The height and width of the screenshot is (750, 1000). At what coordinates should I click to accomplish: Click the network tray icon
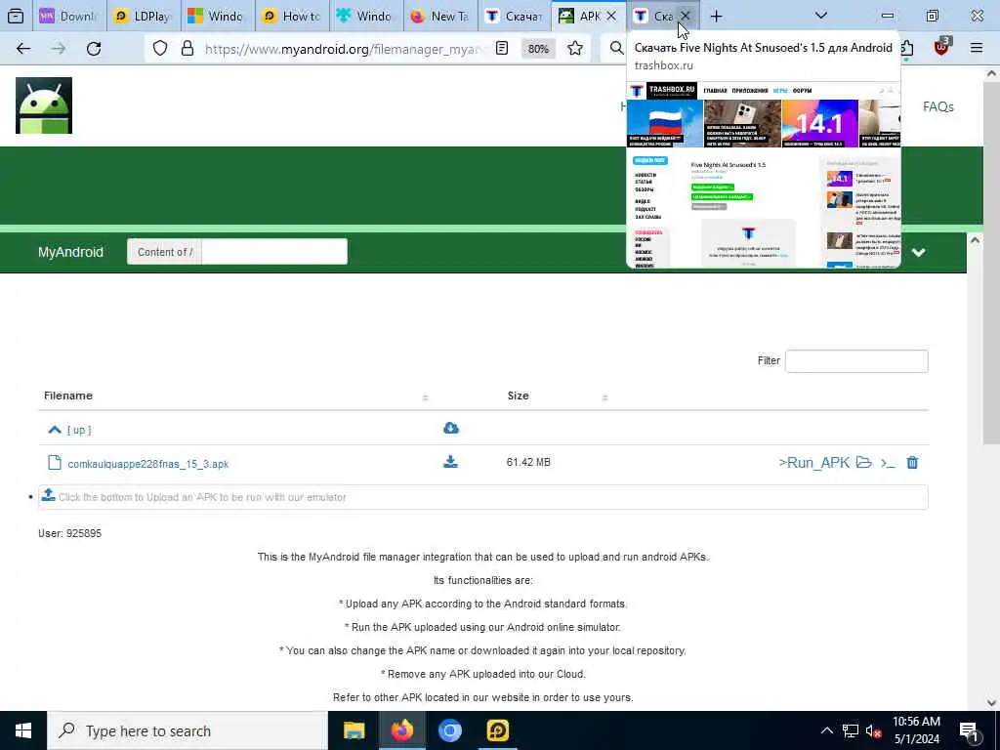(x=851, y=730)
